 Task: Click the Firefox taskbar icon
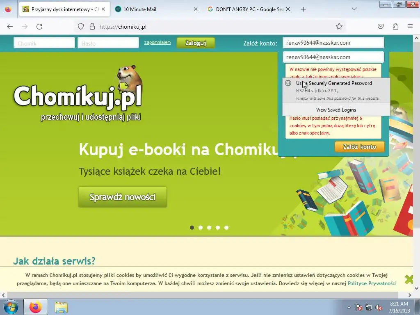pyautogui.click(x=36, y=307)
